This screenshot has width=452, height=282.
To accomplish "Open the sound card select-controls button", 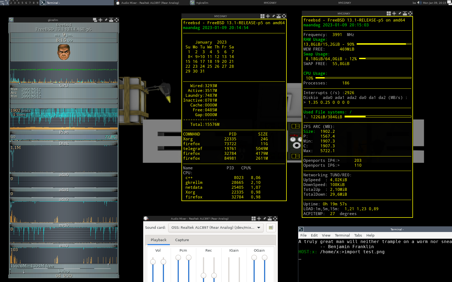I will pos(271,228).
